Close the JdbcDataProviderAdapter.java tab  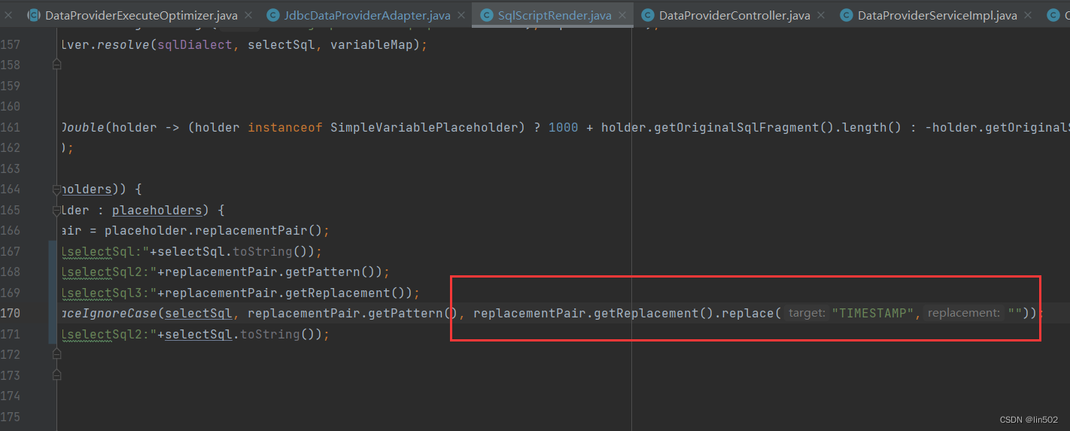[x=463, y=16]
